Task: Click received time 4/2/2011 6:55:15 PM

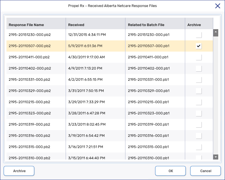Action: pyautogui.click(x=85, y=79)
